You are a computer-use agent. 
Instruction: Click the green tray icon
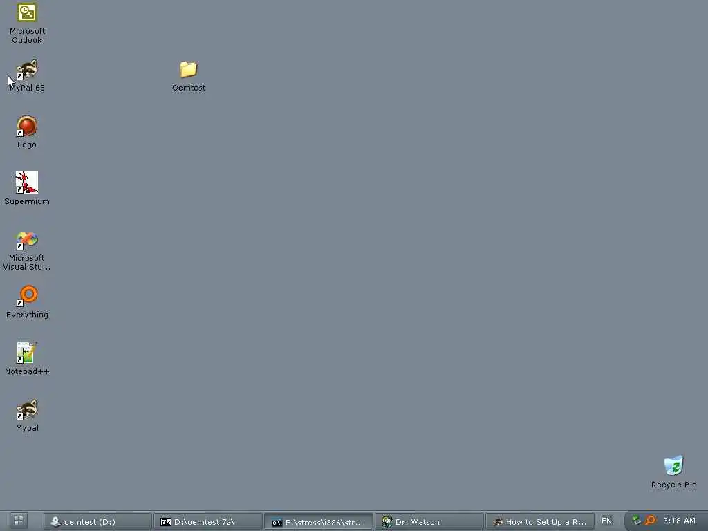pos(637,521)
